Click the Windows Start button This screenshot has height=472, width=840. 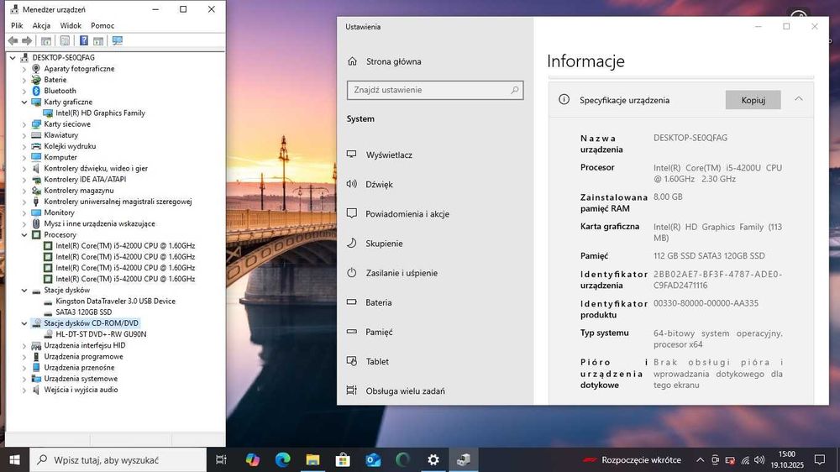[14, 459]
